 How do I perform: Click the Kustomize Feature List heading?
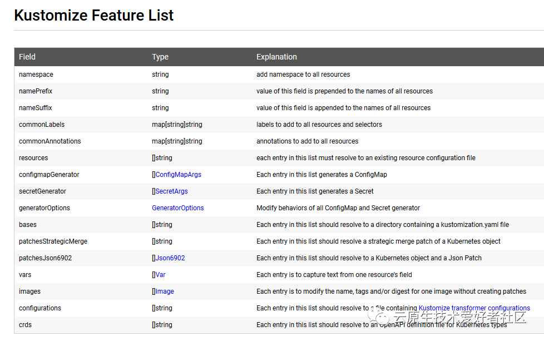[x=93, y=15]
